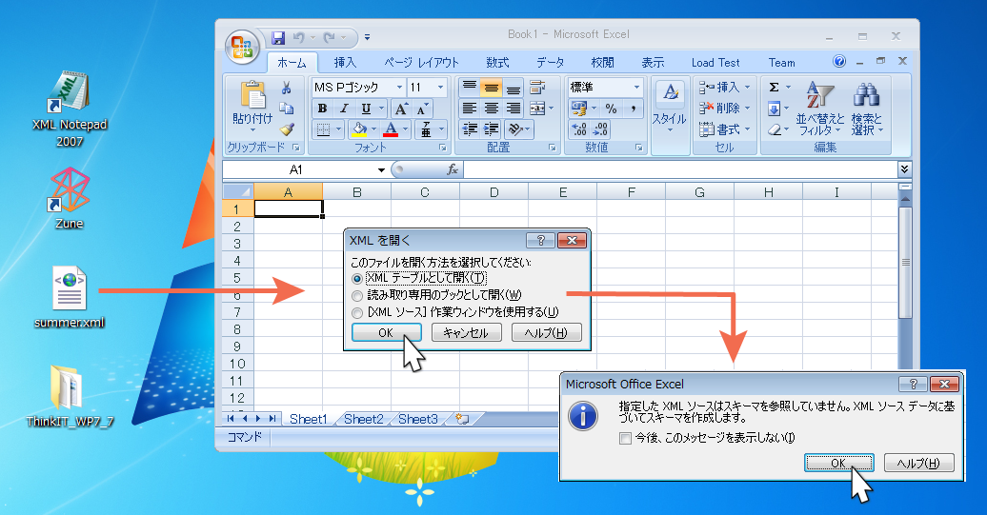Cut selection with scissors icon
This screenshot has width=987, height=515.
pos(287,88)
